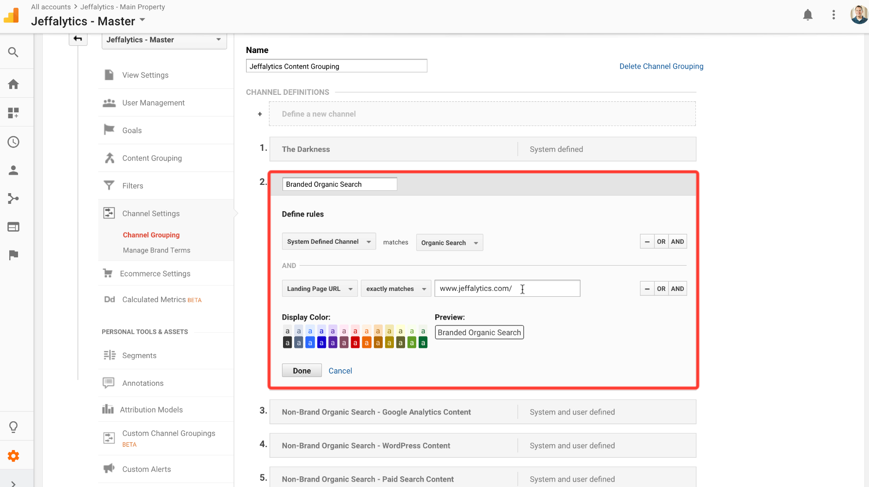869x487 pixels.
Task: Expand The Darkness channel row
Action: [482, 149]
